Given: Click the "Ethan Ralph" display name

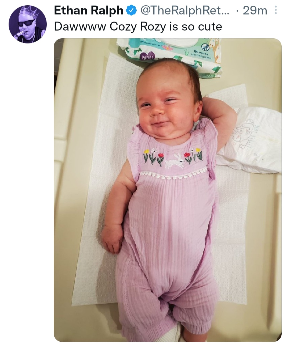Looking at the screenshot, I should (89, 11).
